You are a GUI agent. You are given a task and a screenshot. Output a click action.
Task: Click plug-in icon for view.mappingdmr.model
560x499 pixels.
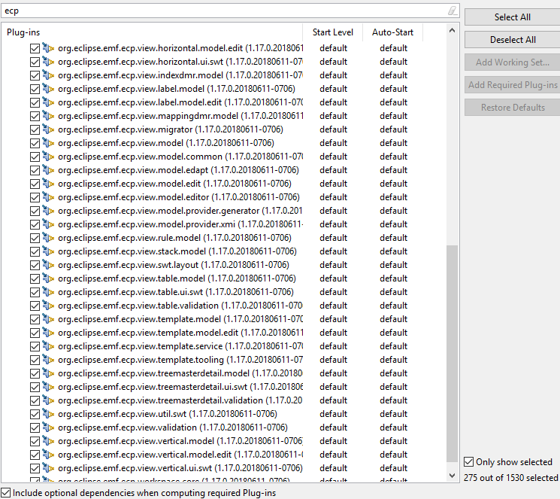click(48, 116)
